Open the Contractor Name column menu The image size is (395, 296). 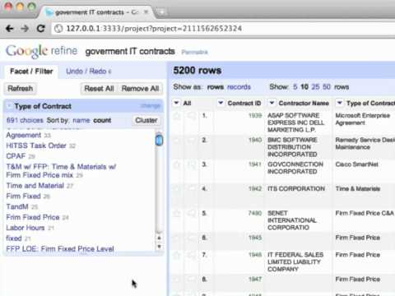click(x=272, y=103)
